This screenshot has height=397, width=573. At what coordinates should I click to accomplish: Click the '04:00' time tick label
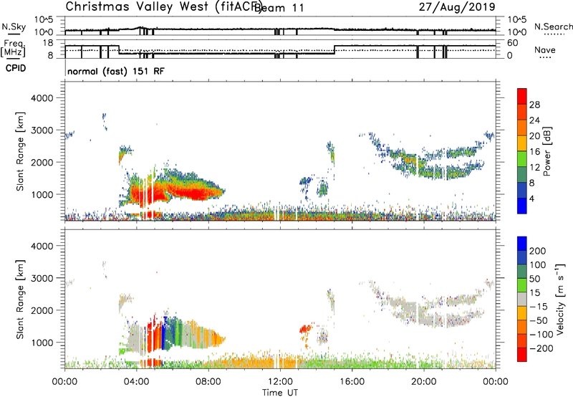[137, 382]
